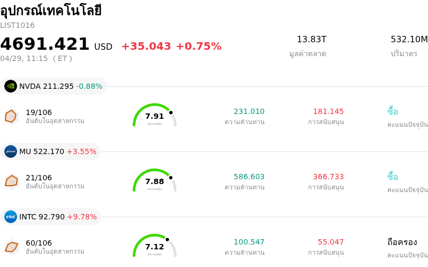Click the 13.83T market cap figure

tap(311, 39)
